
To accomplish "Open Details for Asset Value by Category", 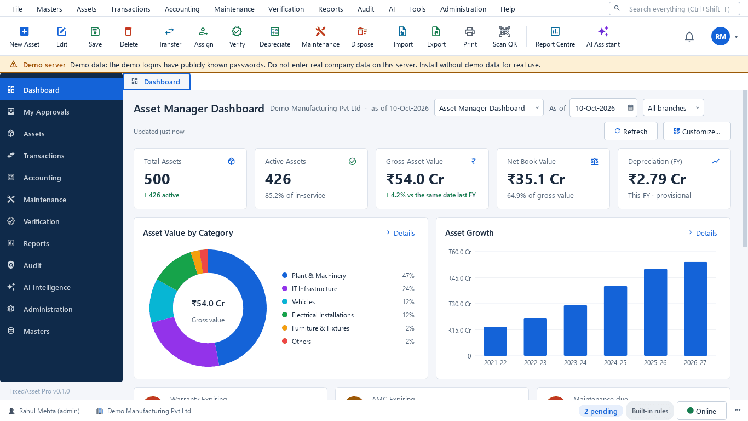I will (x=401, y=233).
